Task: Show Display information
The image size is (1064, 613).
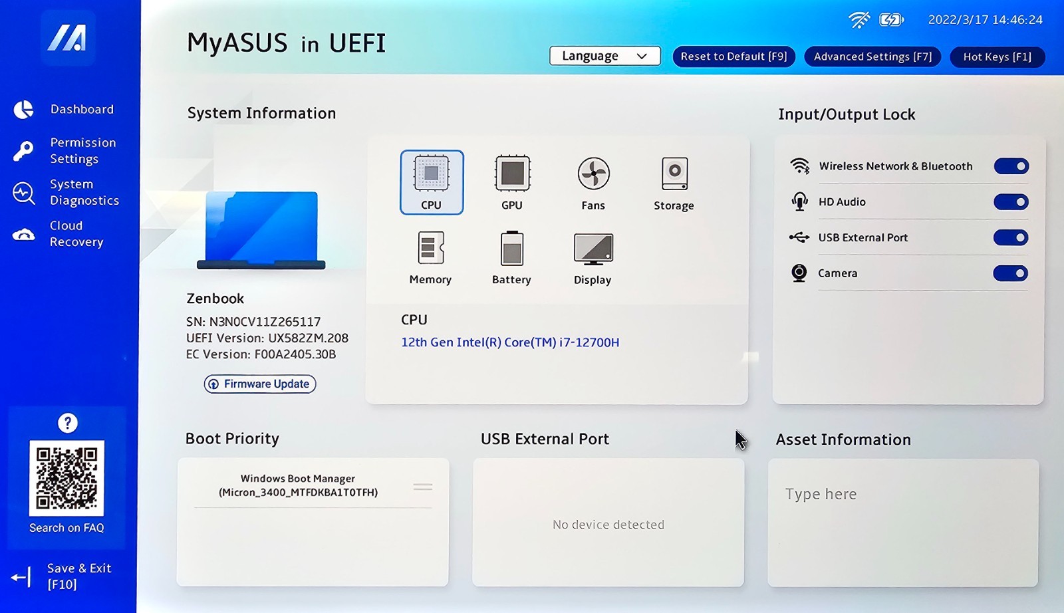Action: click(593, 259)
